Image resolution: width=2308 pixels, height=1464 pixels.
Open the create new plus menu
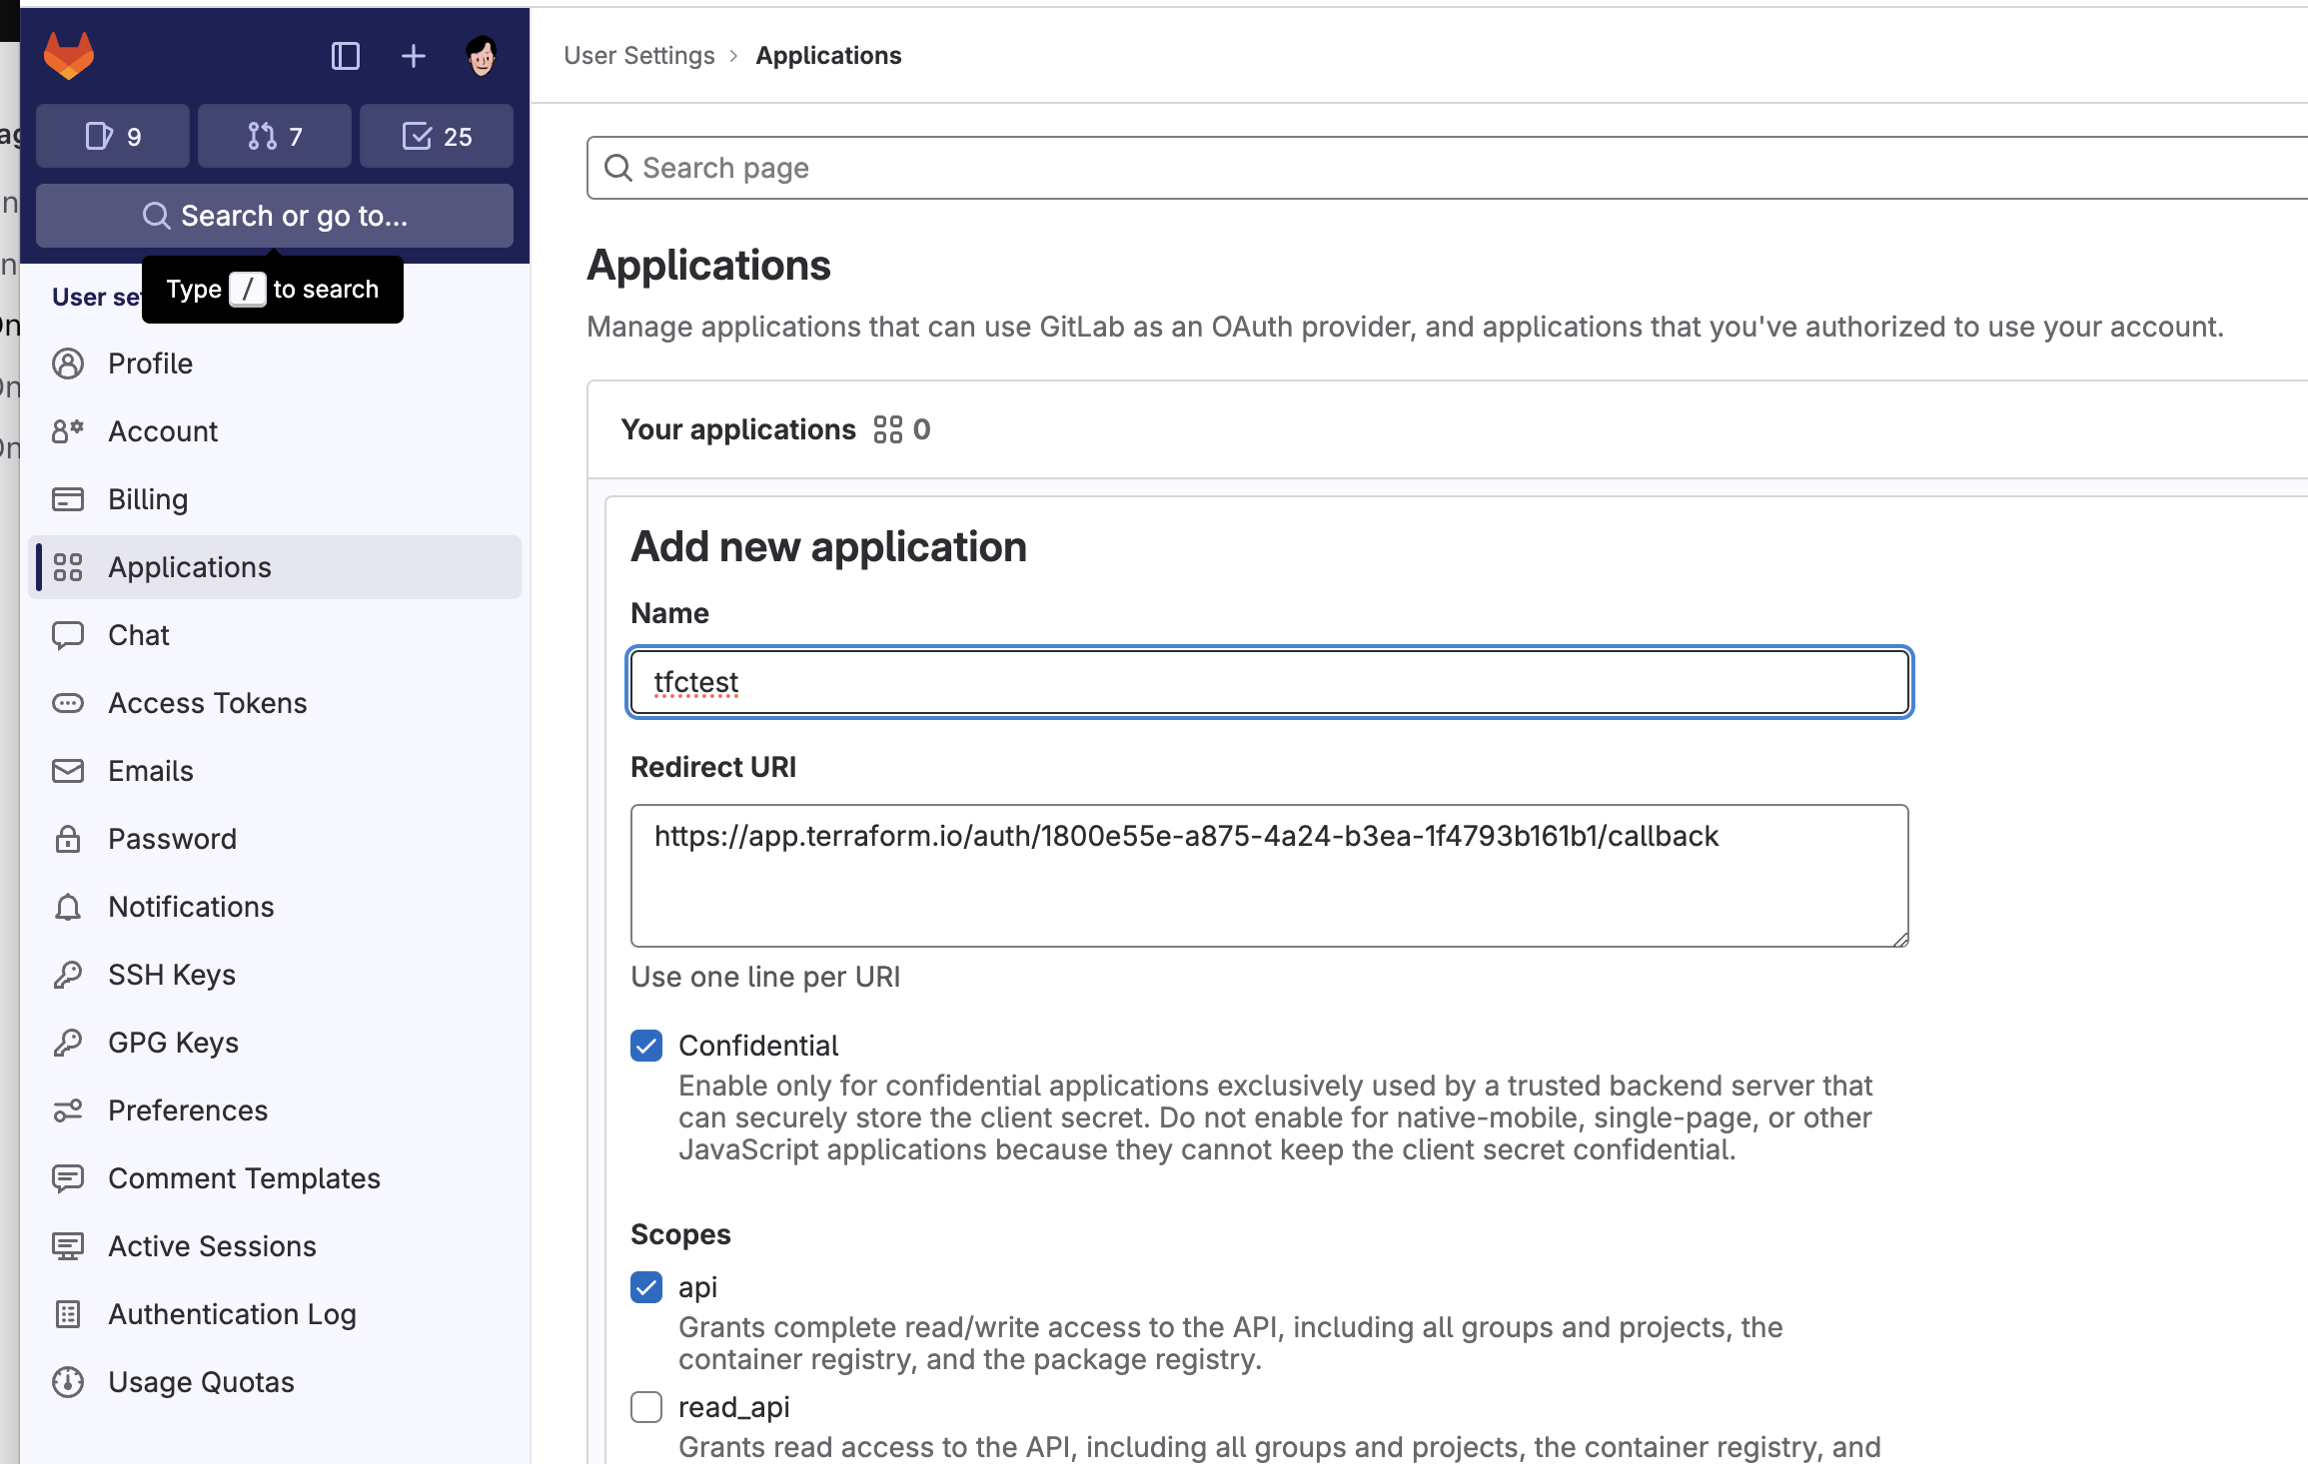pos(414,56)
